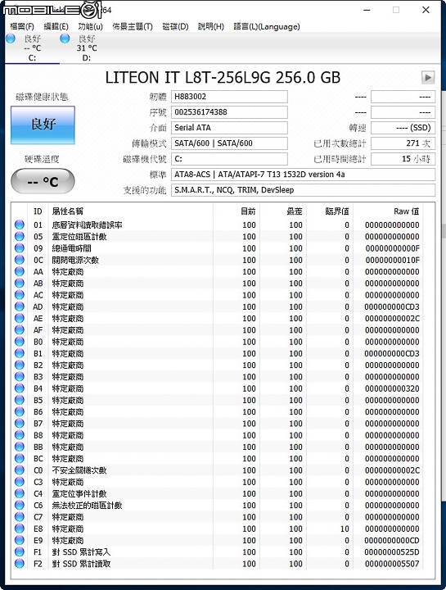
Task: Click the status icon for attribute E8
Action: [19, 529]
